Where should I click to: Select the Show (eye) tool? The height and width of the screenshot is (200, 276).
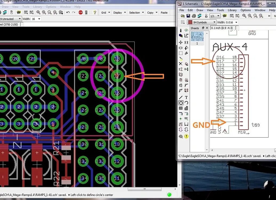point(186,30)
